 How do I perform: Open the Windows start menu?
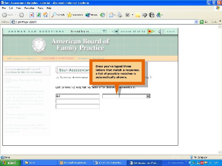10,163
